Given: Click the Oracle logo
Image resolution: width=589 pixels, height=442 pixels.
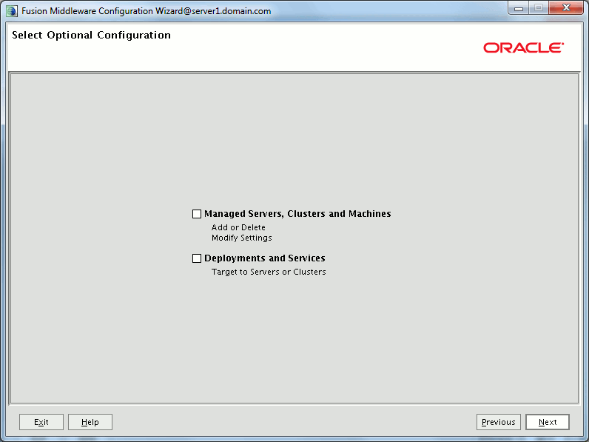Looking at the screenshot, I should tap(523, 47).
